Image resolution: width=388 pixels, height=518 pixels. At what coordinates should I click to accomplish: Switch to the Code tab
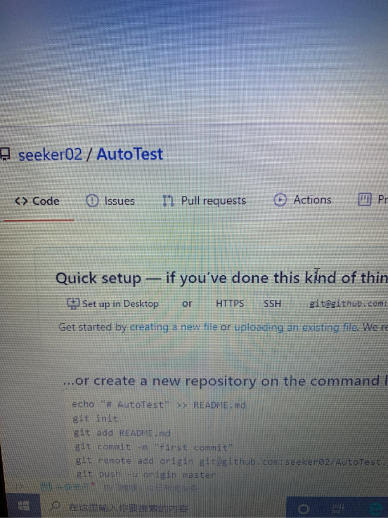click(x=38, y=201)
